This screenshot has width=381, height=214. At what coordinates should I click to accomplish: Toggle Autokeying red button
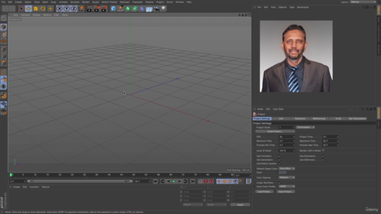click(206, 181)
